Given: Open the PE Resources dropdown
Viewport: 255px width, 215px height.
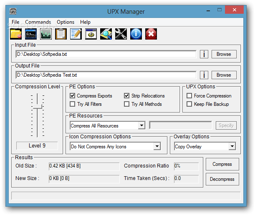Looking at the screenshot, I should coord(141,125).
